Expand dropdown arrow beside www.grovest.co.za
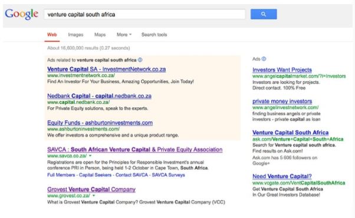The width and height of the screenshot is (355, 218). tap(94, 196)
